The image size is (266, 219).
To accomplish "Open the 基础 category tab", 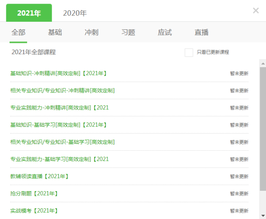I will (x=55, y=33).
